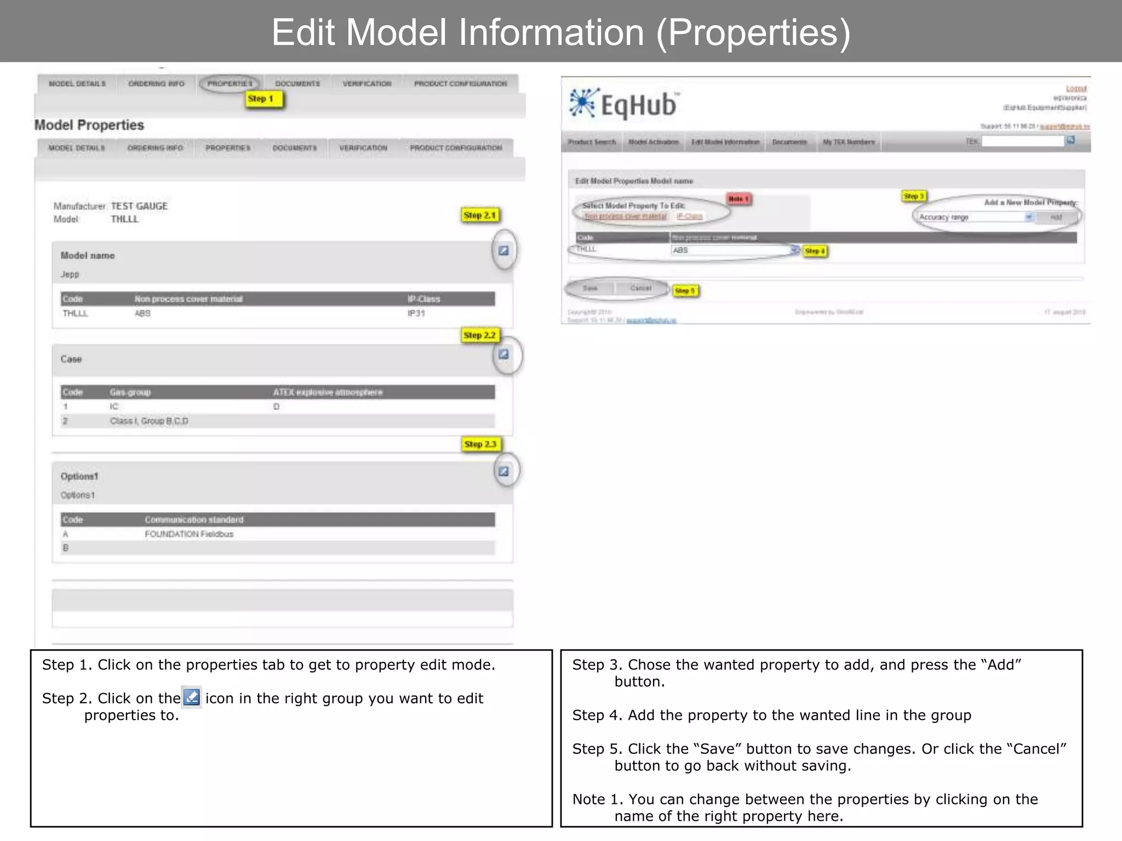Click the Logout link
Image resolution: width=1122 pixels, height=841 pixels.
(1076, 88)
